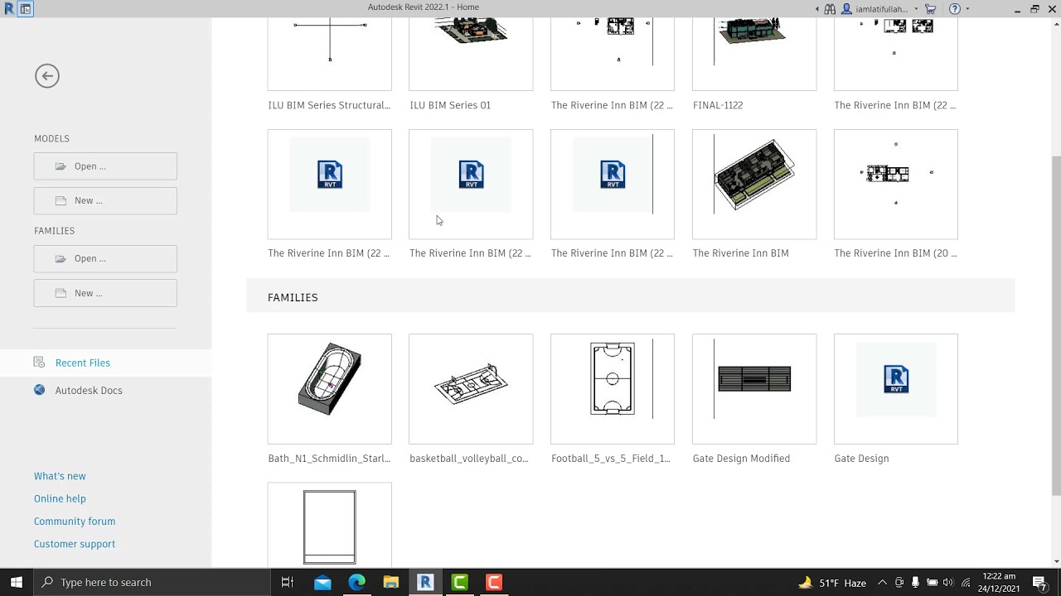Click the Autodesk Docs globe icon
Viewport: 1061px width, 596px height.
pos(39,390)
